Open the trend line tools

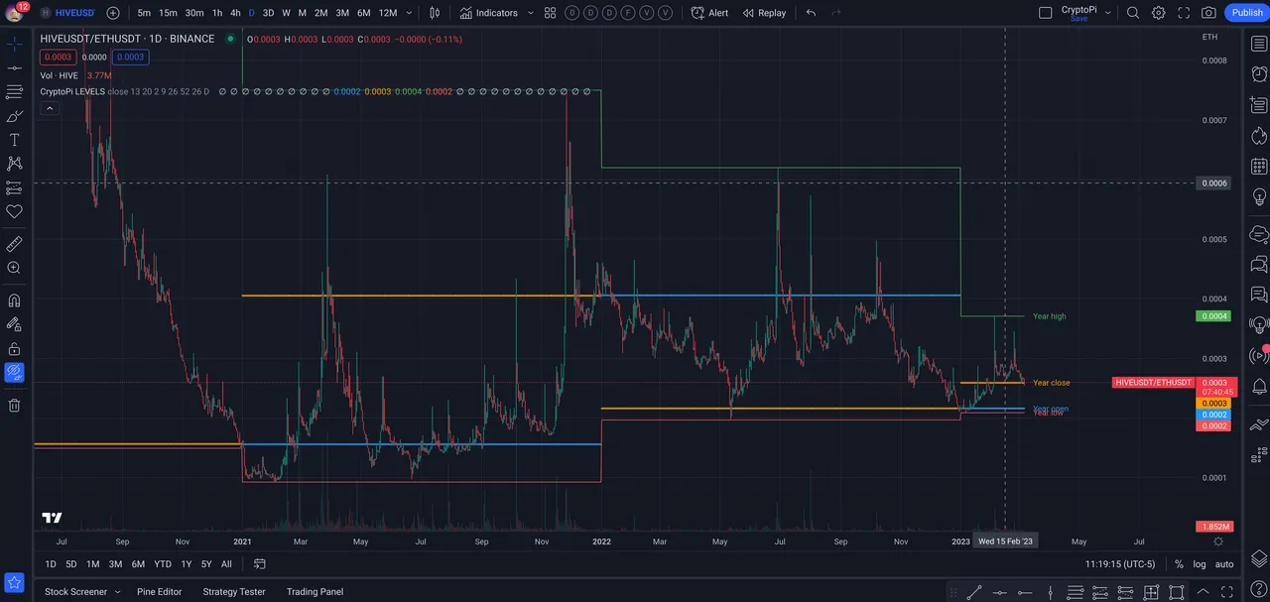14,67
